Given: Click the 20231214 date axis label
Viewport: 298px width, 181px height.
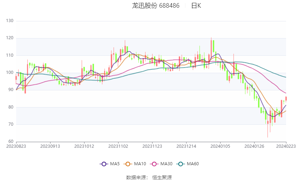Looking at the screenshot, I should point(186,146).
